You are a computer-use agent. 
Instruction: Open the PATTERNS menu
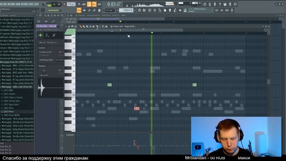point(11,4)
